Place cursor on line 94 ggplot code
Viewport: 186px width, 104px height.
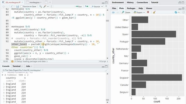coord(42,53)
